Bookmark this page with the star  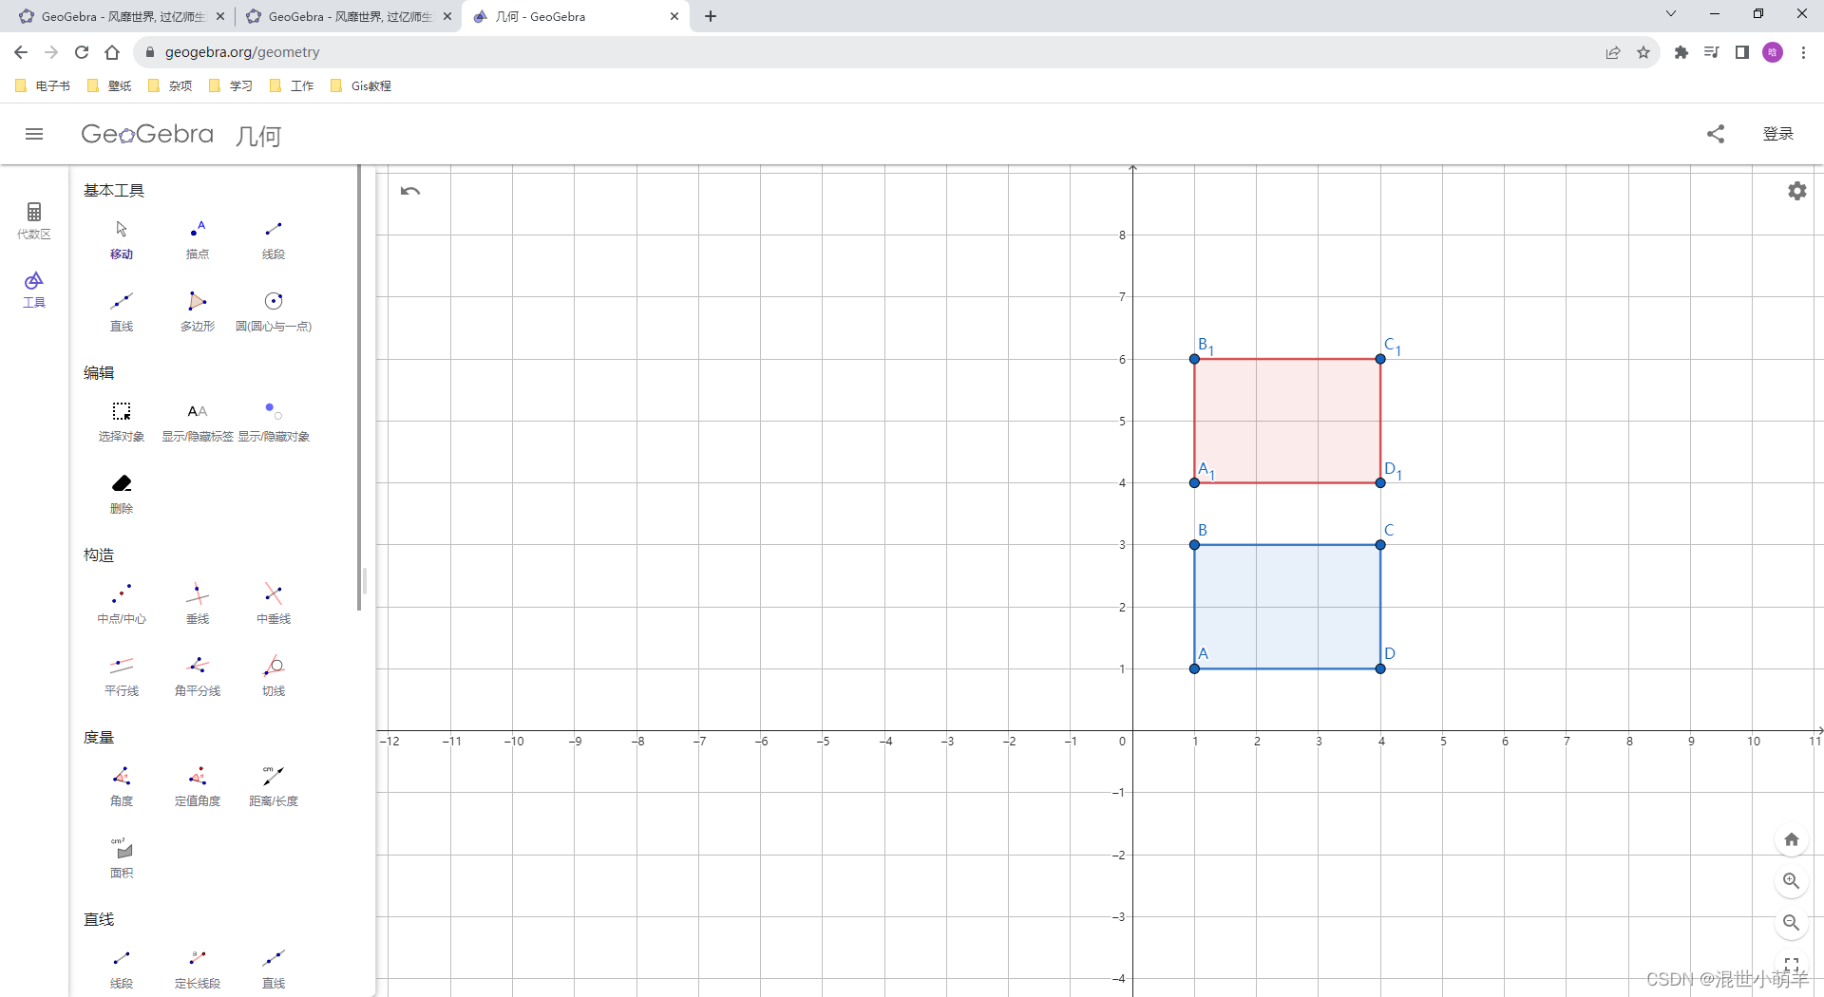coord(1643,52)
